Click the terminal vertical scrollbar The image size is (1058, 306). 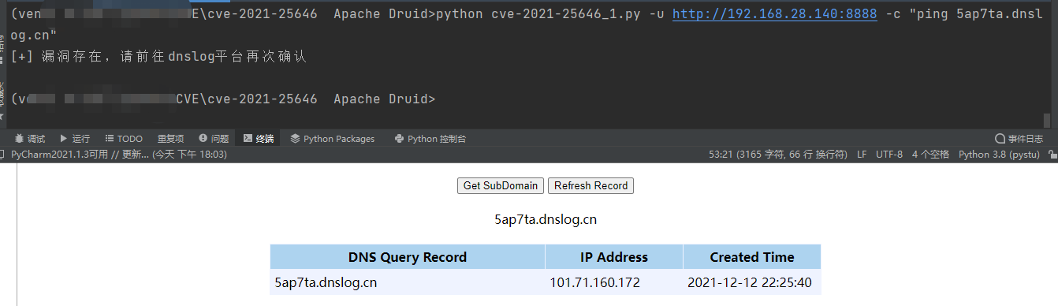1047,120
